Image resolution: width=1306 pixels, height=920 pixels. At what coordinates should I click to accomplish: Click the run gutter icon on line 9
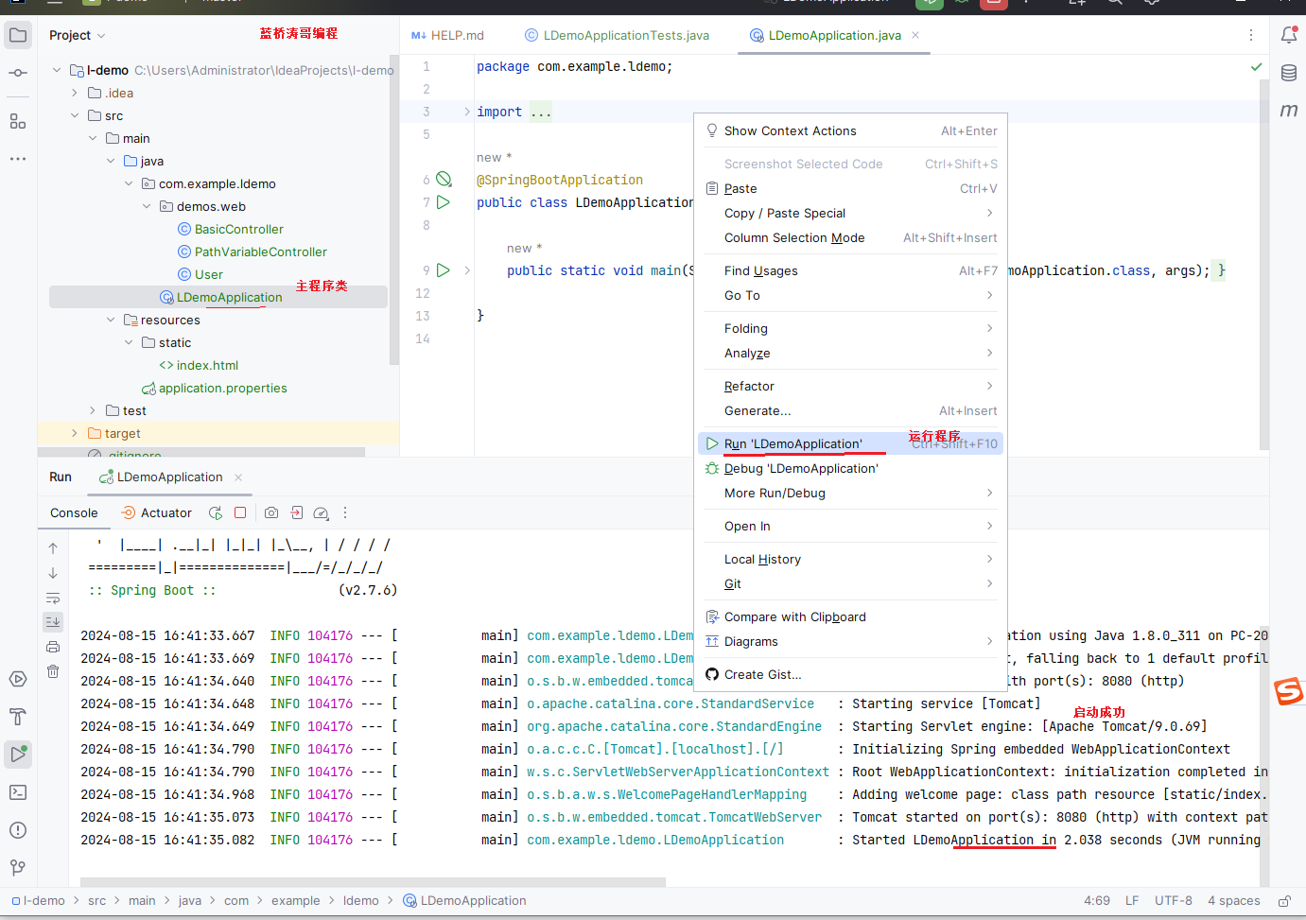[444, 270]
